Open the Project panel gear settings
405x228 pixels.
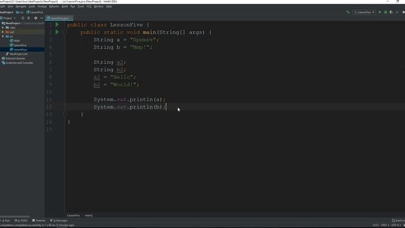coord(35,18)
